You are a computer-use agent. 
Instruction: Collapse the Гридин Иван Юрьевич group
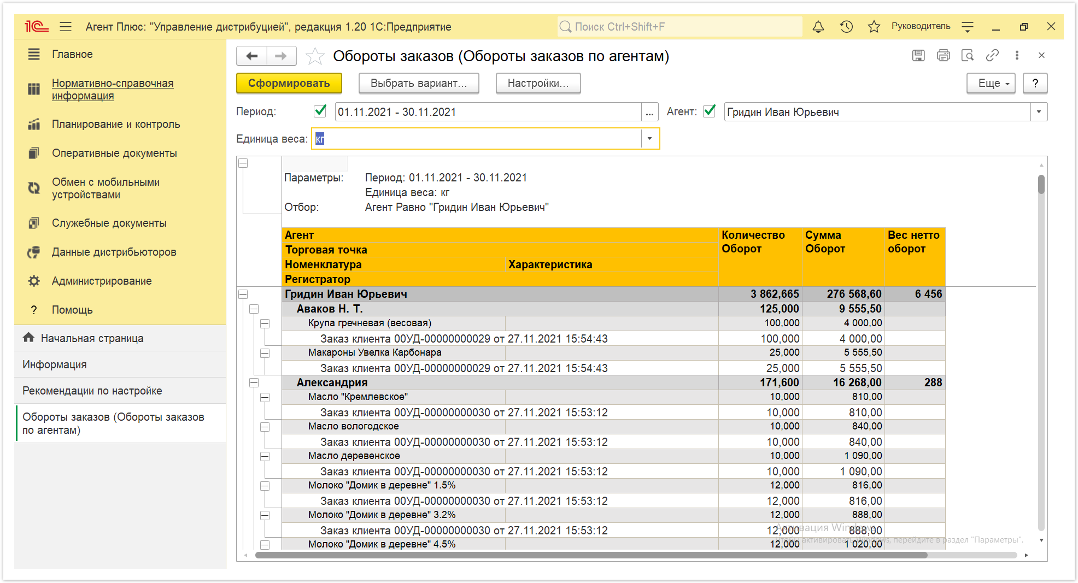click(x=243, y=294)
